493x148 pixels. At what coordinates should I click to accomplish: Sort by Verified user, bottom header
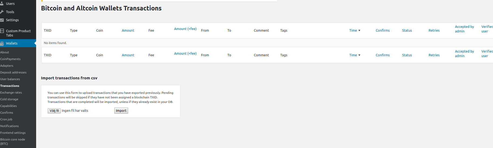coord(487,54)
